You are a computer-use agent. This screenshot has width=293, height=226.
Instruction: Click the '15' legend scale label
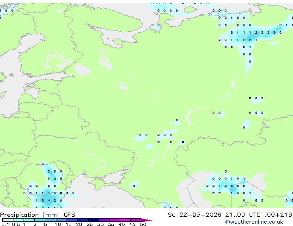(68, 224)
